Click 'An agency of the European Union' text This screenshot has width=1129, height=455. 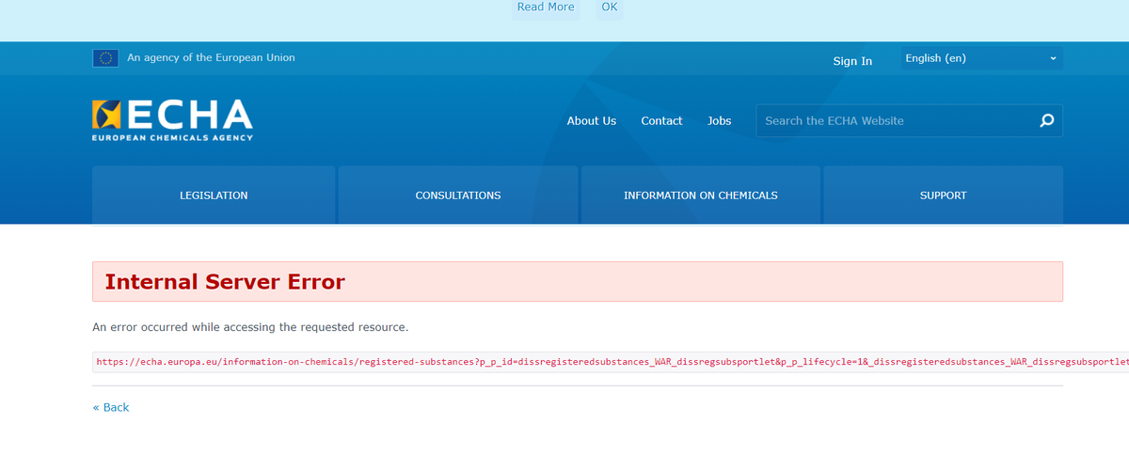point(211,57)
